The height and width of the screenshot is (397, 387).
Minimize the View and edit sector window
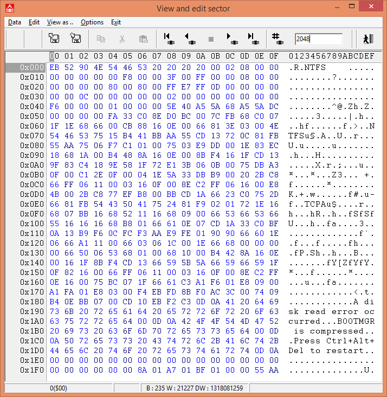tap(337, 7)
